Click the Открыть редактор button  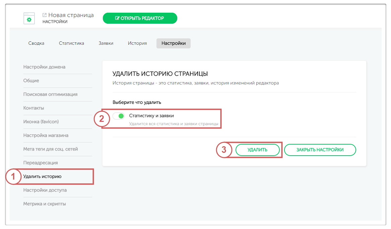tap(140, 18)
